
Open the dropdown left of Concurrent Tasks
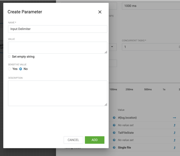tap(112, 47)
